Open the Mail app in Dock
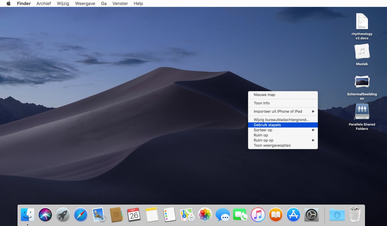Screen dimensions: 387x226 (99, 215)
